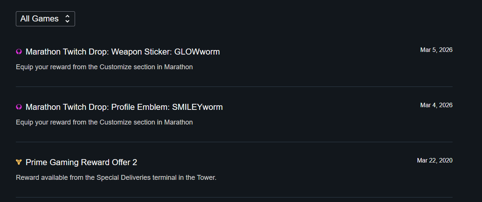Click the divider line below the GLOWworm entry
The height and width of the screenshot is (202, 482).
click(234, 87)
